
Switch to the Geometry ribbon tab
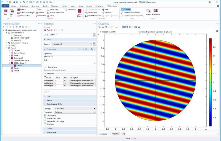(35, 6)
